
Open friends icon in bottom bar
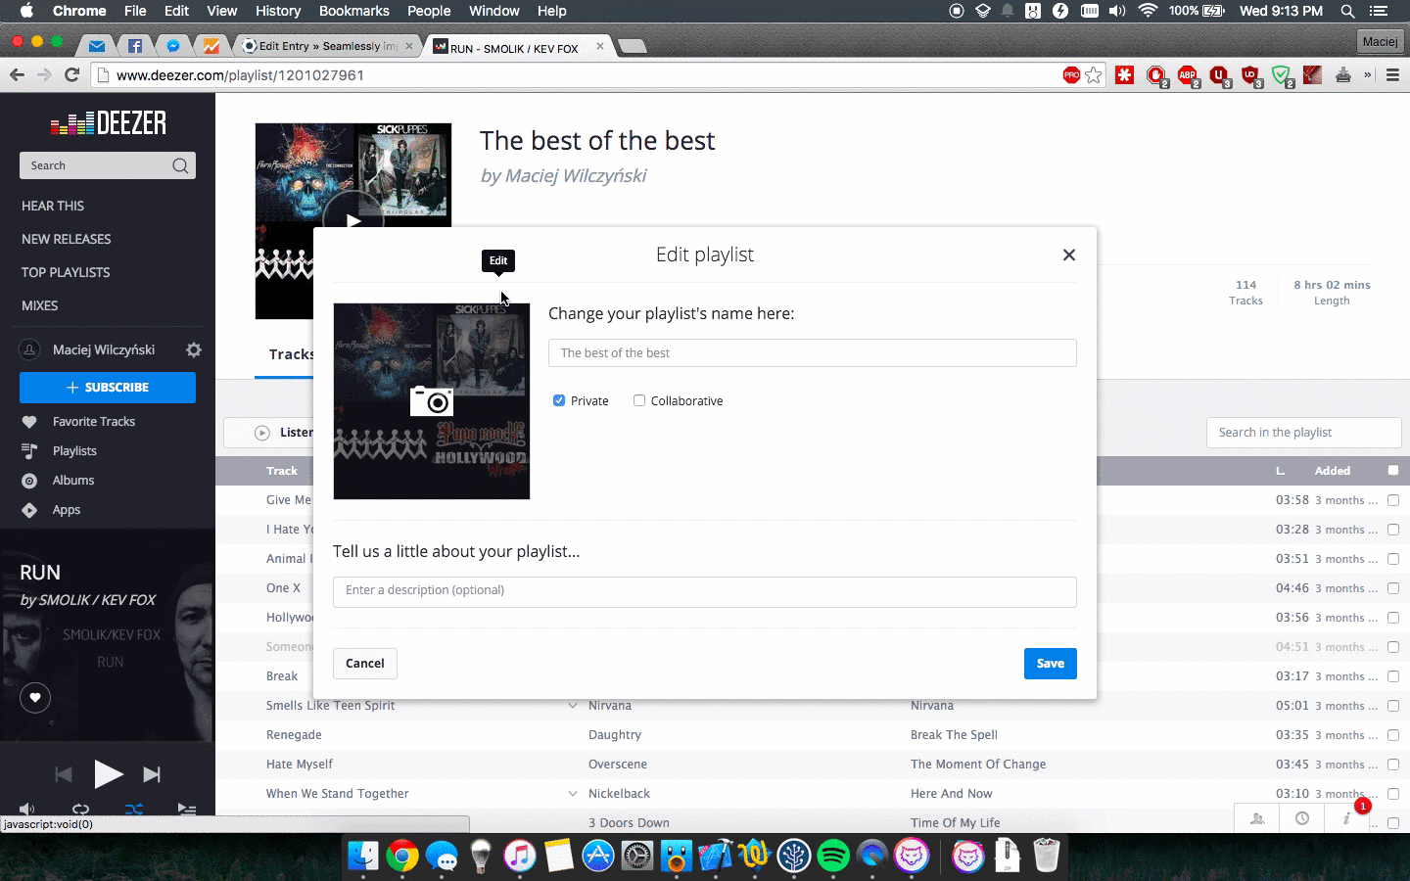click(1257, 818)
